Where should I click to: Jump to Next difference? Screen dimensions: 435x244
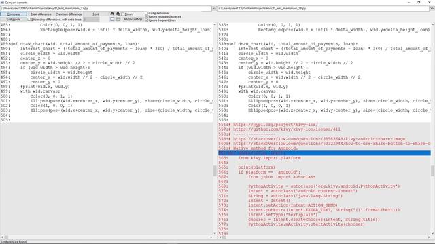coord(41,14)
